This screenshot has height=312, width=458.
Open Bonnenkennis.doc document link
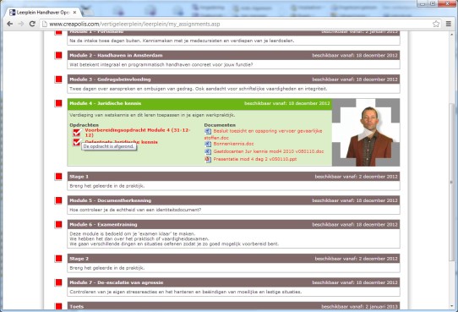coord(233,144)
